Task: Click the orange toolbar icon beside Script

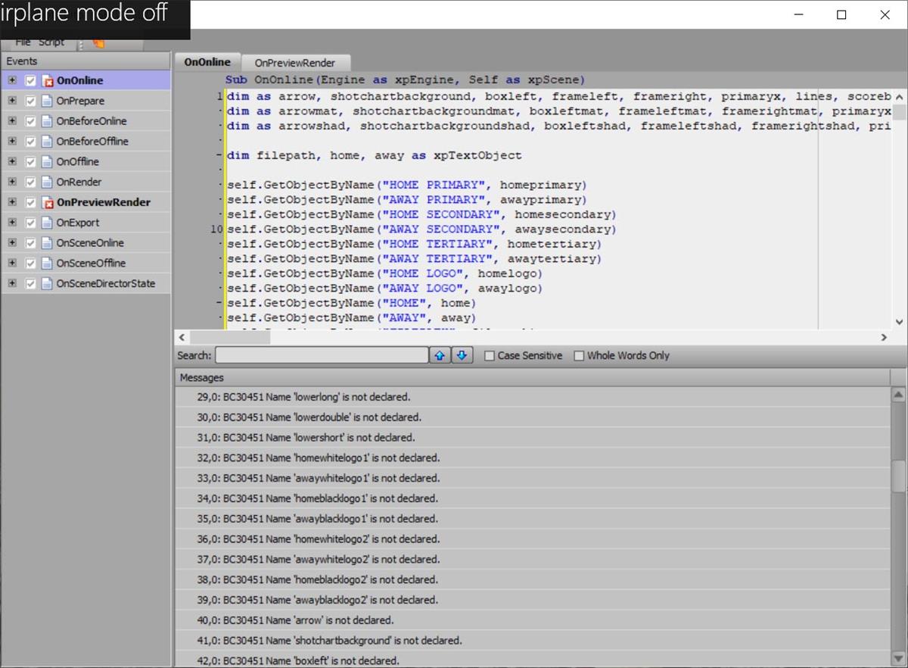Action: click(x=98, y=43)
